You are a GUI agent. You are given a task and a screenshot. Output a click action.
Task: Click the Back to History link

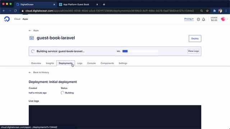tap(41, 72)
